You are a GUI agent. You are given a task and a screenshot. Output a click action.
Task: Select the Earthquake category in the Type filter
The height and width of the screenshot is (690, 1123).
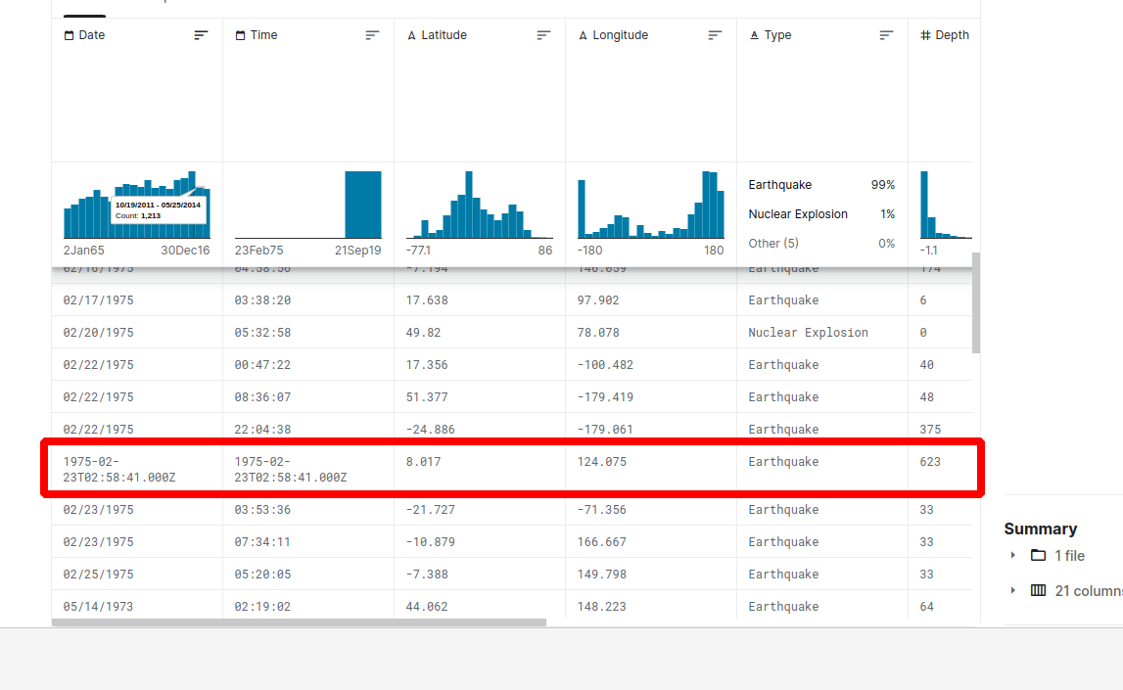(781, 184)
